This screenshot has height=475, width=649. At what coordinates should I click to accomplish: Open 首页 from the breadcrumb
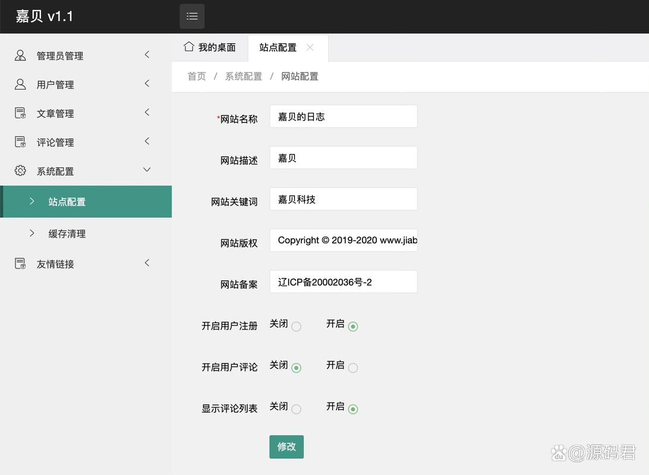pyautogui.click(x=196, y=76)
